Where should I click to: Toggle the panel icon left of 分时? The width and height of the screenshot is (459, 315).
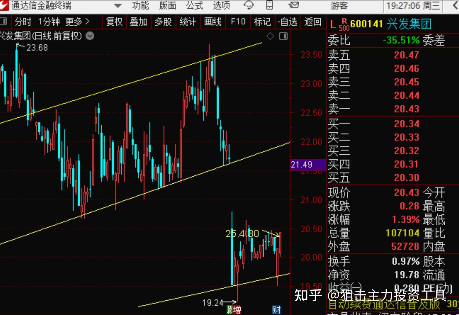point(4,22)
